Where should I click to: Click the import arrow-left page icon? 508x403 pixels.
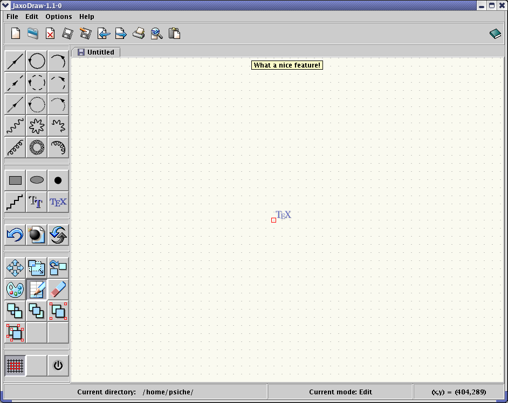click(104, 33)
